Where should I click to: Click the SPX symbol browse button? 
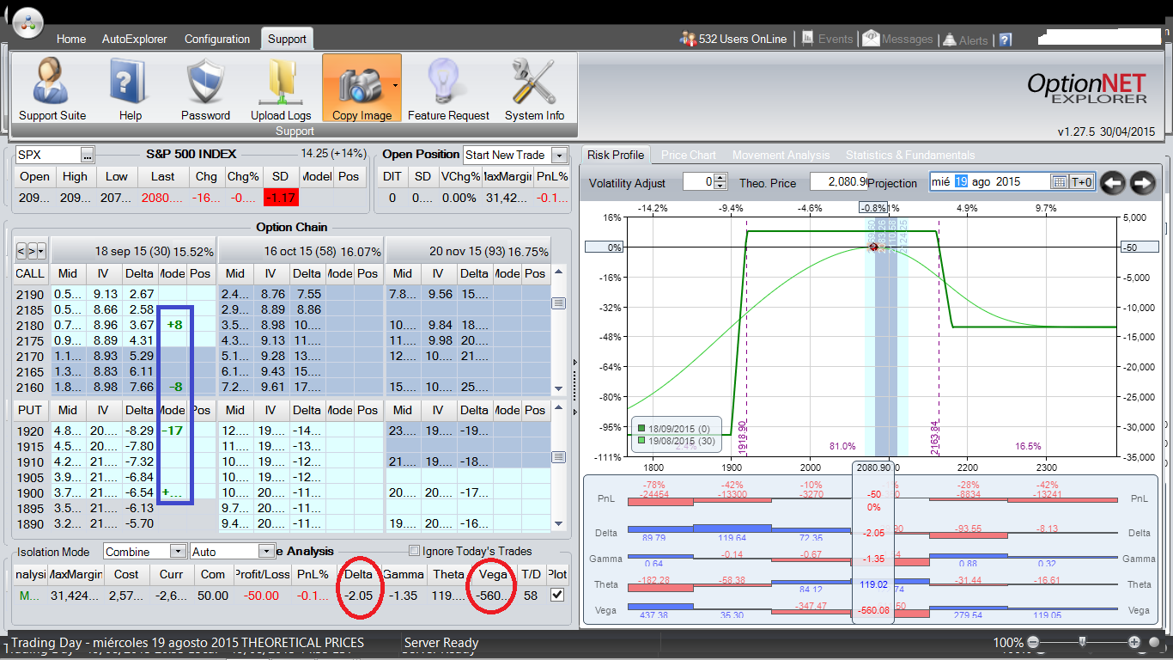[x=87, y=156]
